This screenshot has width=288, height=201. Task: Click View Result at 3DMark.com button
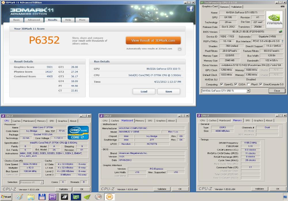pyautogui.click(x=153, y=40)
